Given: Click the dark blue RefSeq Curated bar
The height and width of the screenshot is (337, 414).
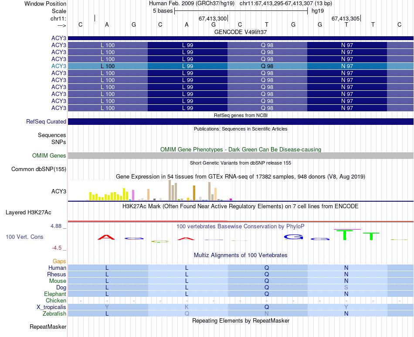Looking at the screenshot, I should coord(241,122).
